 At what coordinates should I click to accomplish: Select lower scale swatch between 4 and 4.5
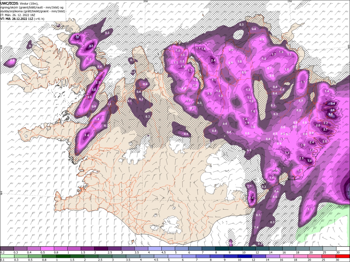pyautogui.click(x=147, y=256)
